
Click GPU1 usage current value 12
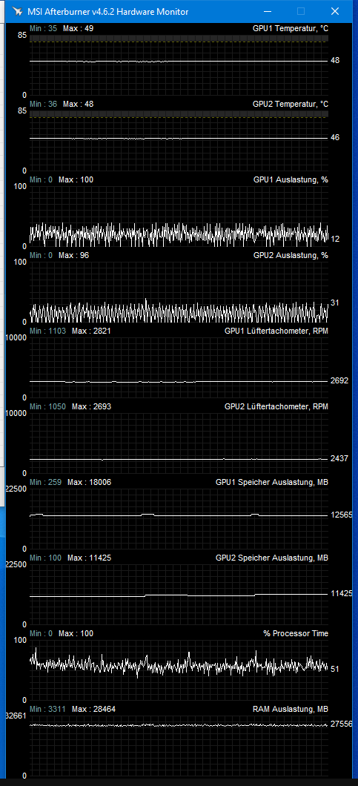[335, 239]
